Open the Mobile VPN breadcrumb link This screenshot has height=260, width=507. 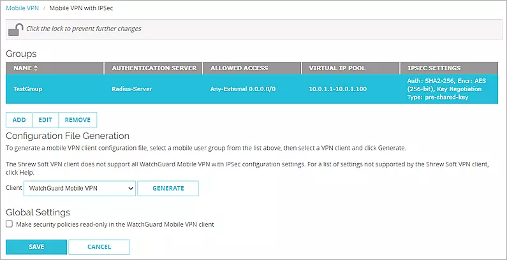point(22,8)
